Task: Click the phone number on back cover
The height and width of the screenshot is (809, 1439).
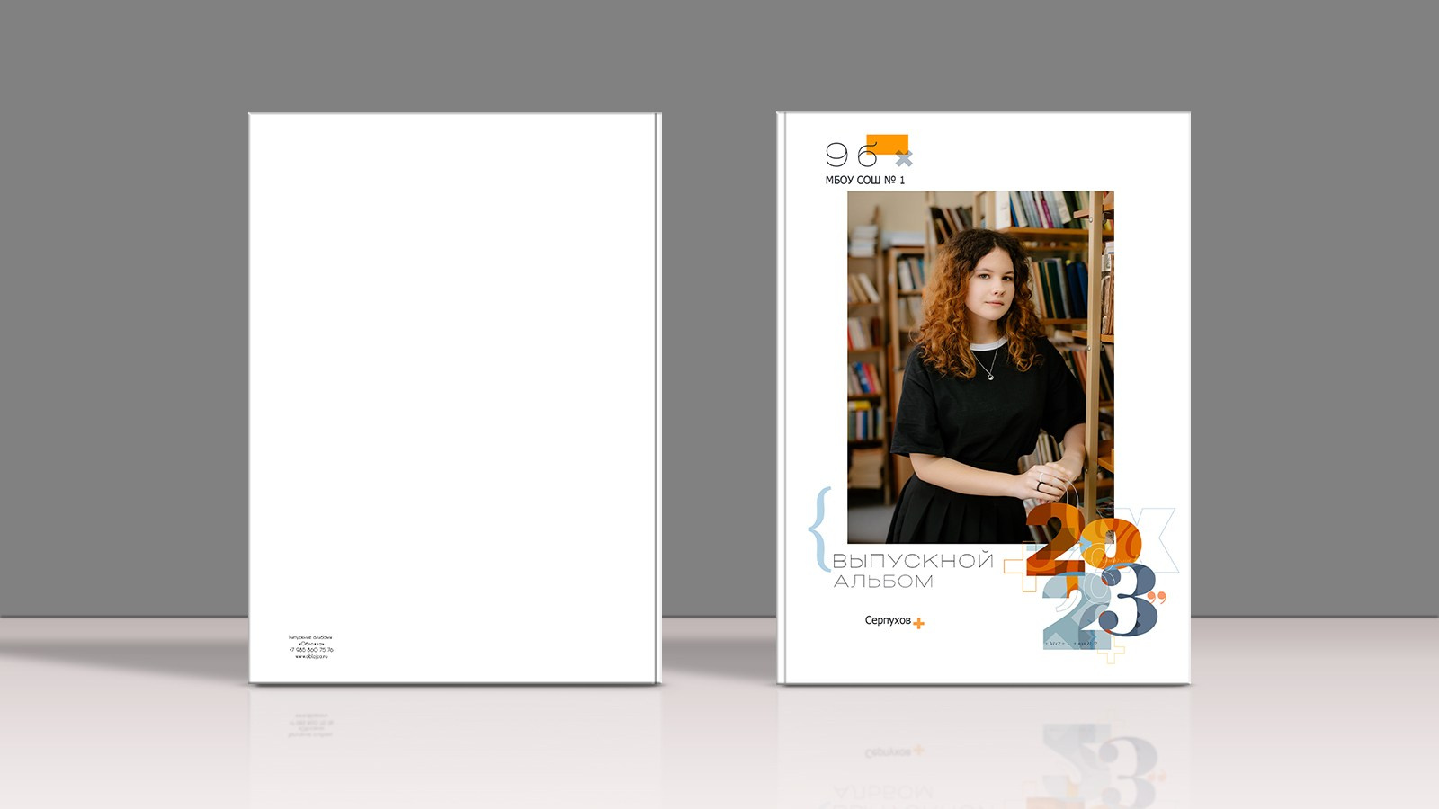Action: coord(311,650)
